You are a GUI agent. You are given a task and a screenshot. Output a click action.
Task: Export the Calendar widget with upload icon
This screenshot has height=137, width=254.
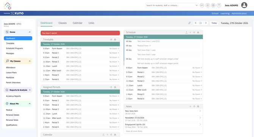click(x=103, y=135)
